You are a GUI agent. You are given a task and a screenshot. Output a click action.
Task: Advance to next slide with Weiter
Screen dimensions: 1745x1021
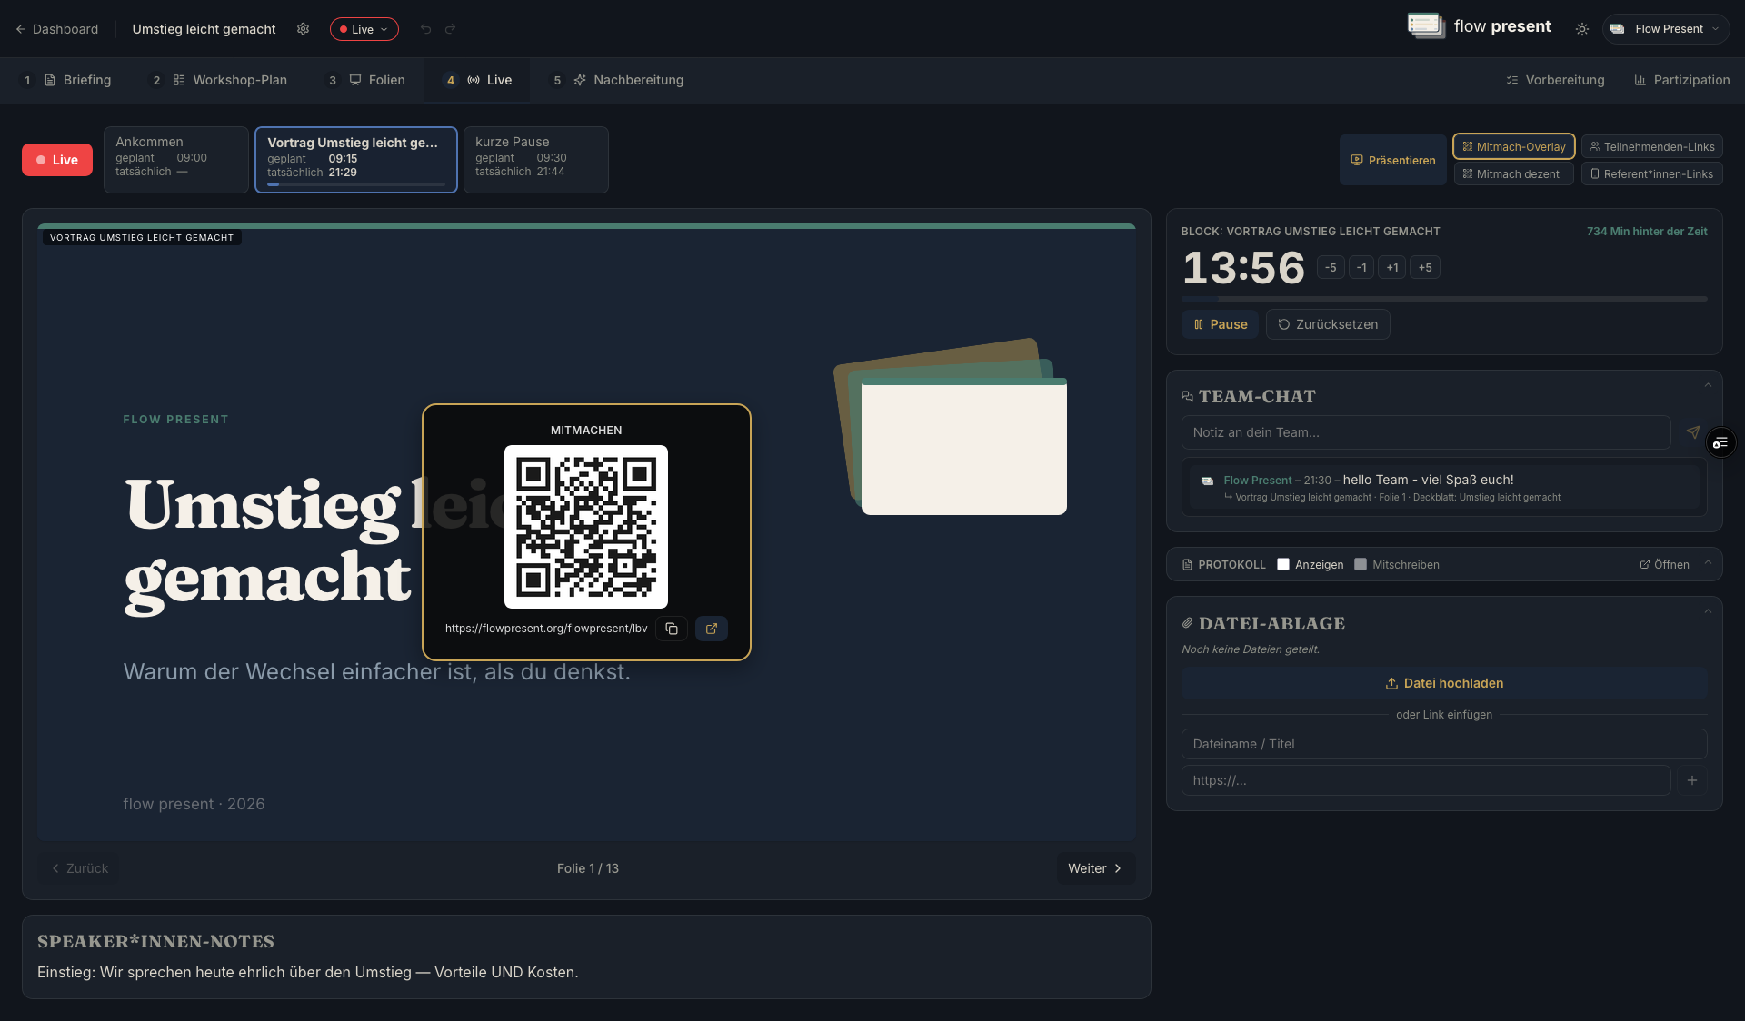[x=1095, y=868]
